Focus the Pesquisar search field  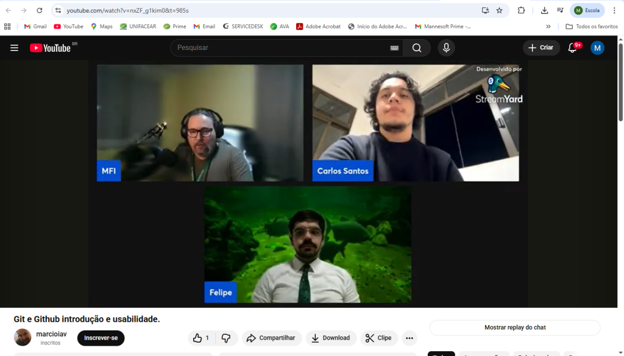click(280, 48)
